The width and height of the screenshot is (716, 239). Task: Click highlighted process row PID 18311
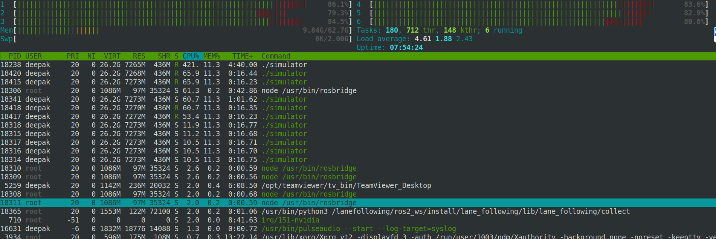pyautogui.click(x=358, y=203)
